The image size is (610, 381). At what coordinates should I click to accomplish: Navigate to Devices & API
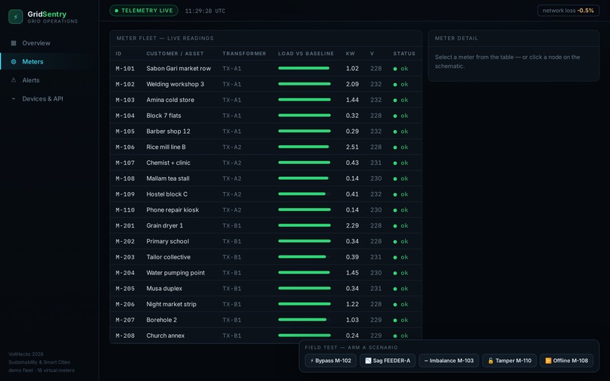[x=49, y=99]
